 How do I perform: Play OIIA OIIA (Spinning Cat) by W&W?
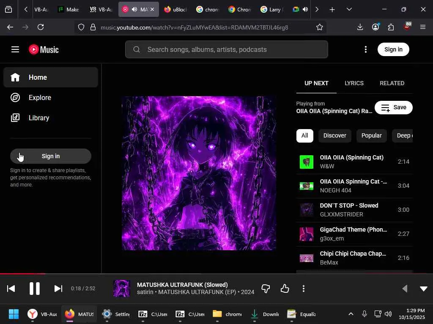click(354, 162)
